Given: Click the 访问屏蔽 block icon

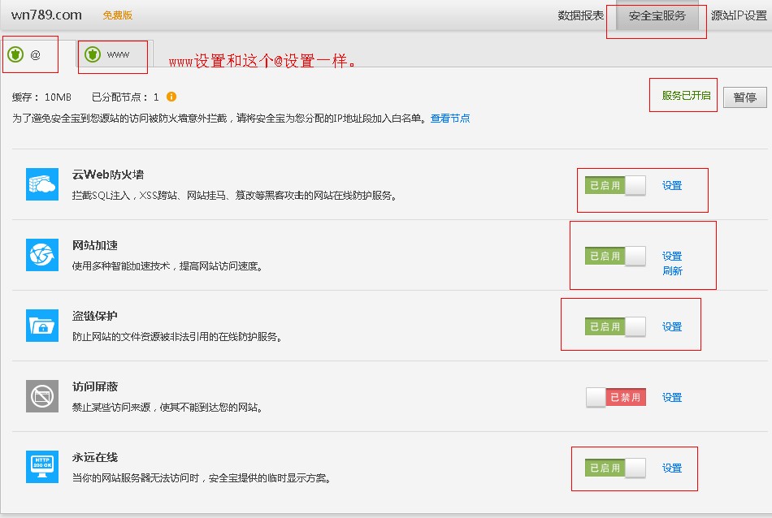Looking at the screenshot, I should coord(42,396).
